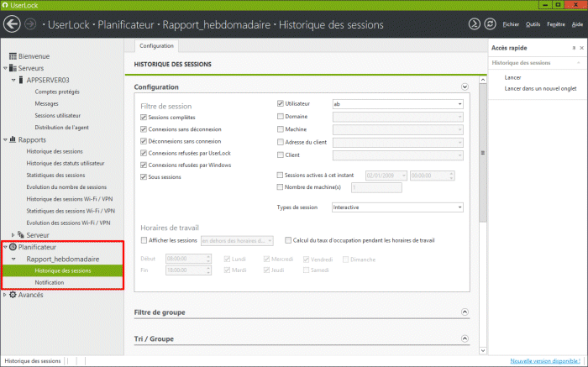This screenshot has height=367, width=588.
Task: Collapse the Serveurs tree node
Action: [x=5, y=68]
